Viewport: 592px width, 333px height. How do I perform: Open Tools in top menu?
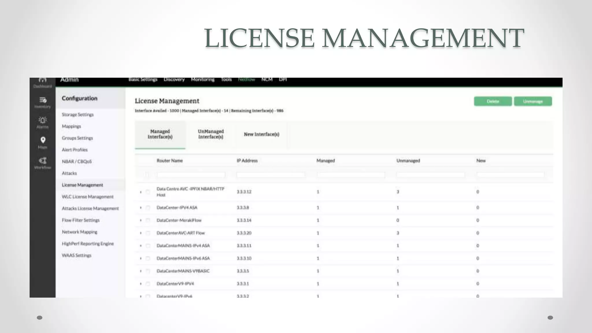coord(226,79)
